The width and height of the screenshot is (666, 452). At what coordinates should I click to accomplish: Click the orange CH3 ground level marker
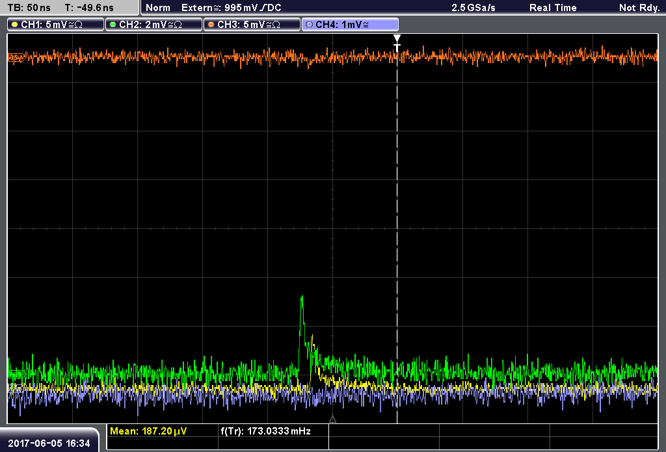point(16,57)
